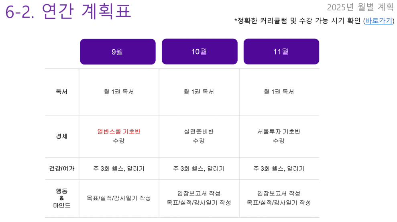The height and width of the screenshot is (222, 397).
Task: Select the 경제 row label
Action: 61,136
